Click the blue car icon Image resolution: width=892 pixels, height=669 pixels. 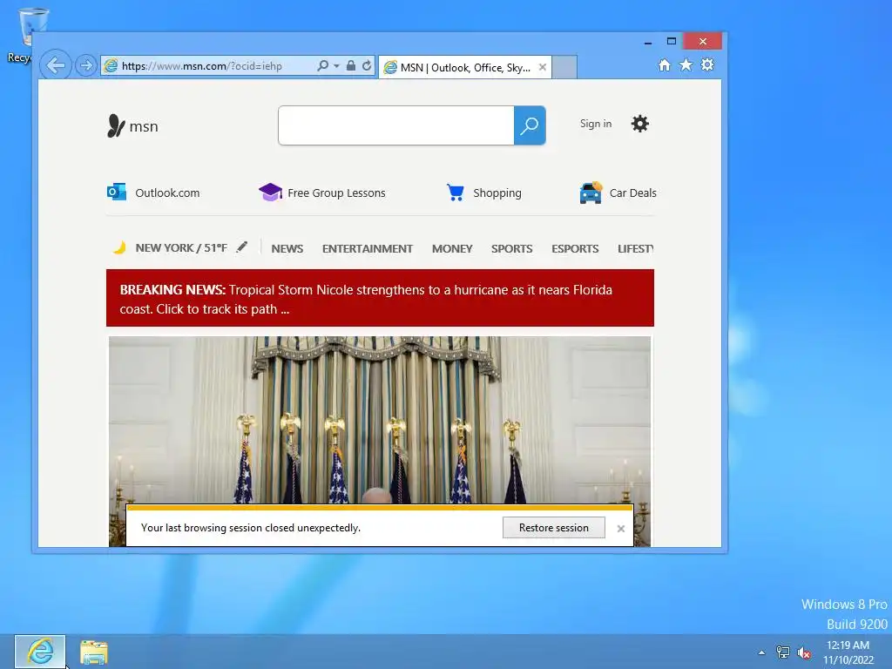tap(591, 193)
